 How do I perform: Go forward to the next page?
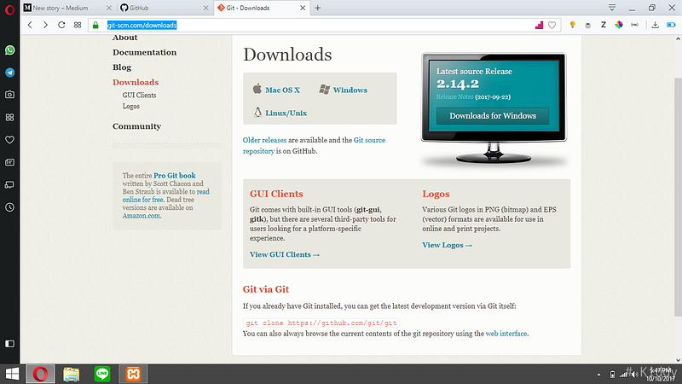(x=45, y=25)
